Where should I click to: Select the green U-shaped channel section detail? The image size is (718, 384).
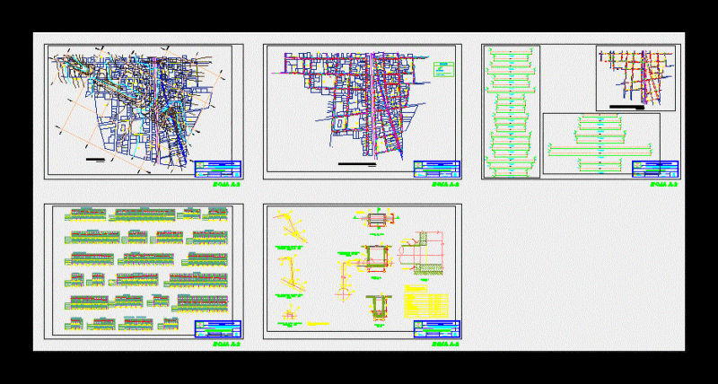point(379,308)
